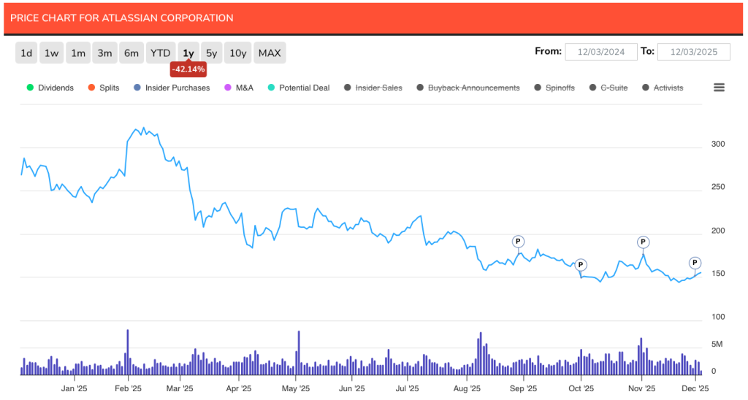Select the 1w time range
Image resolution: width=748 pixels, height=400 pixels.
coord(52,53)
